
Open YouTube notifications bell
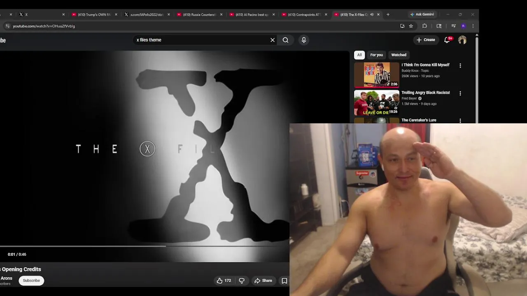447,40
